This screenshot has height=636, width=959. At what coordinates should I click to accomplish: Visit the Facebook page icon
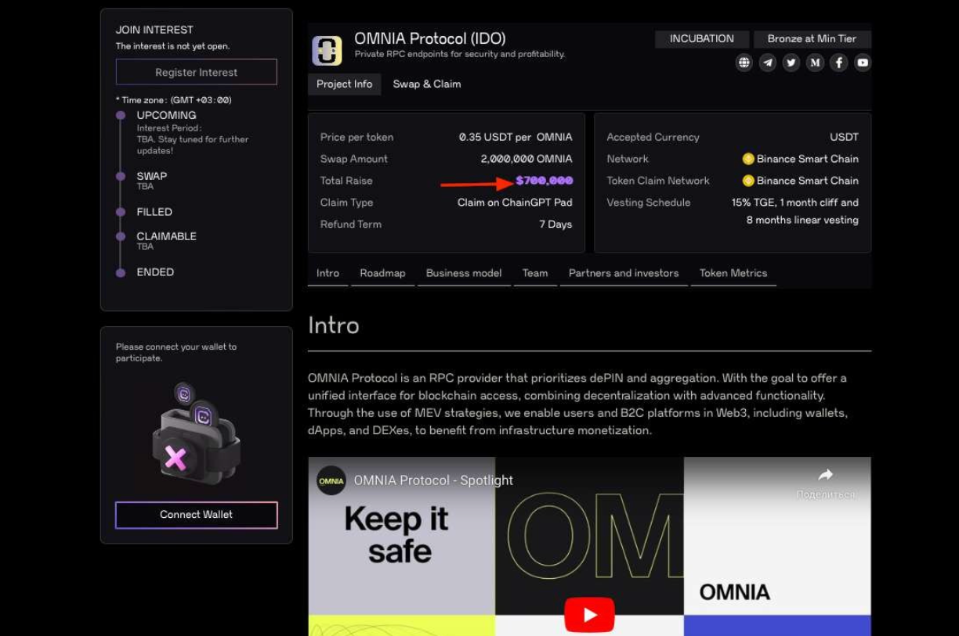(838, 63)
